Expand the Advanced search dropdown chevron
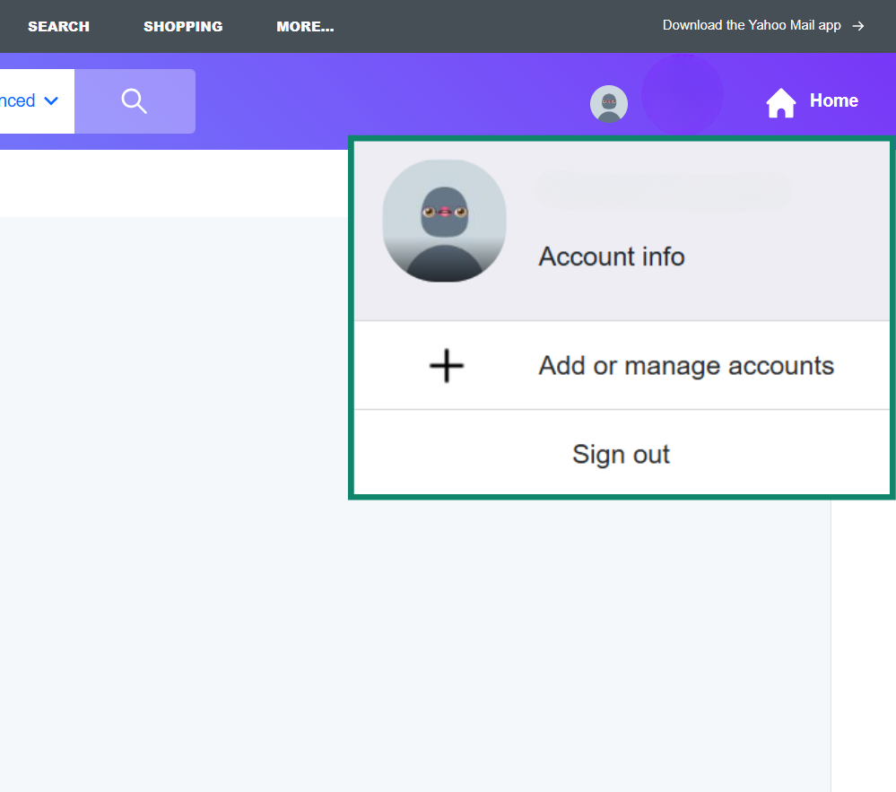 [x=50, y=100]
